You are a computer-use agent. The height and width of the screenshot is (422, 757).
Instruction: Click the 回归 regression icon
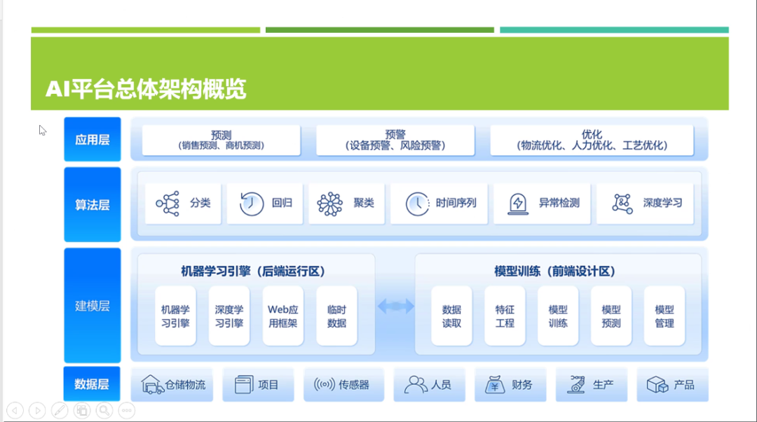click(x=251, y=204)
